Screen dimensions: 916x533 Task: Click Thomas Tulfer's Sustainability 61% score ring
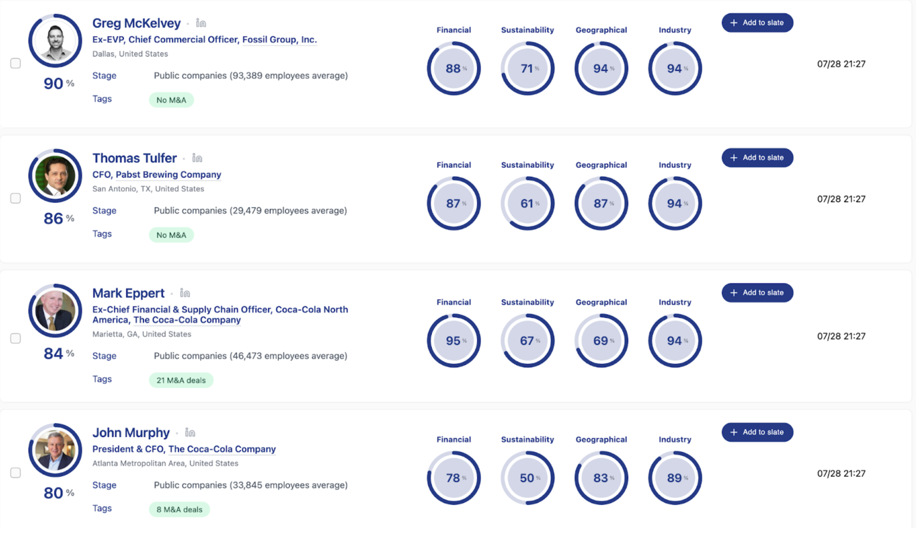click(x=527, y=203)
